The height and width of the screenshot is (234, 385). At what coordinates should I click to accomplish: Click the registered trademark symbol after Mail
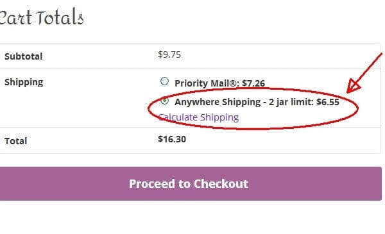tap(234, 83)
